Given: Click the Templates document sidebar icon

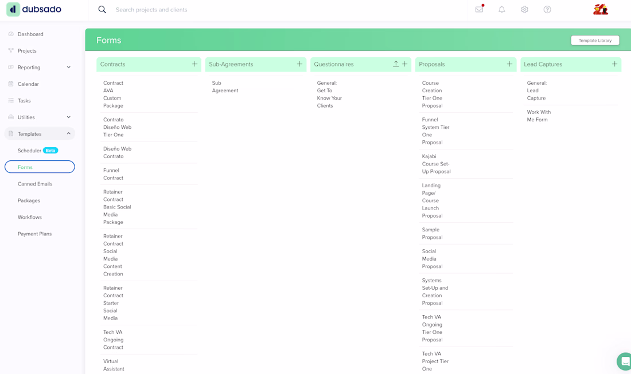Looking at the screenshot, I should click(x=11, y=134).
